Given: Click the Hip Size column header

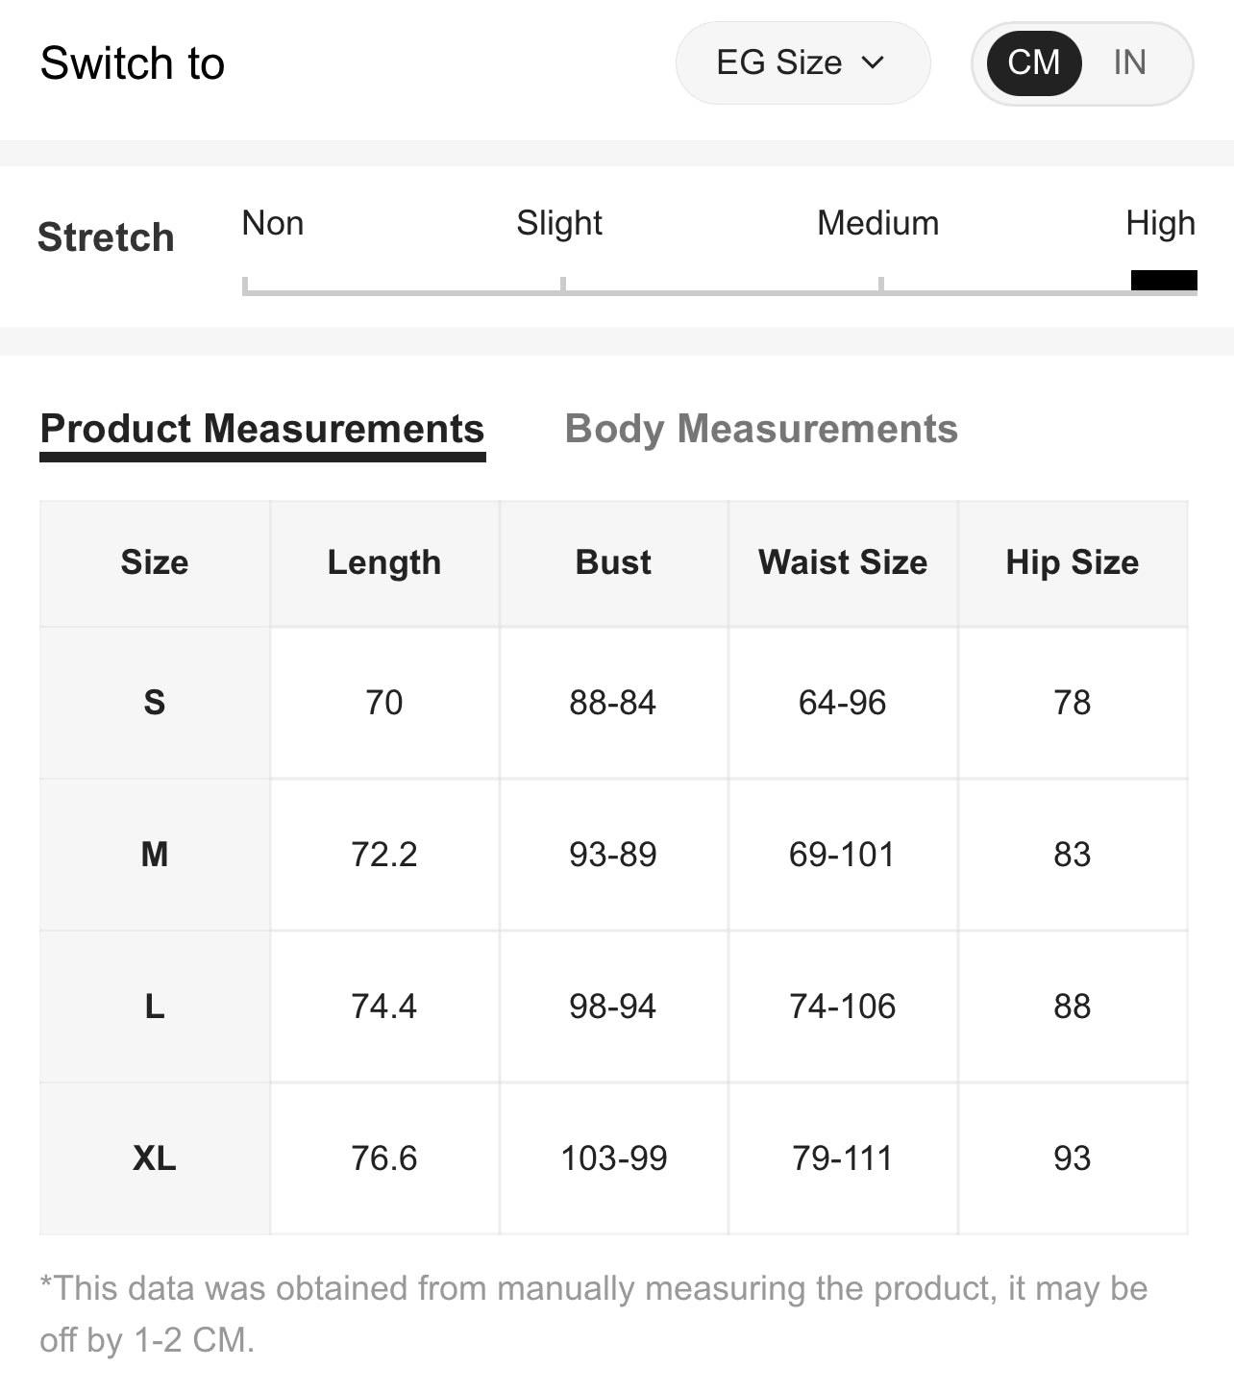Looking at the screenshot, I should point(1072,562).
